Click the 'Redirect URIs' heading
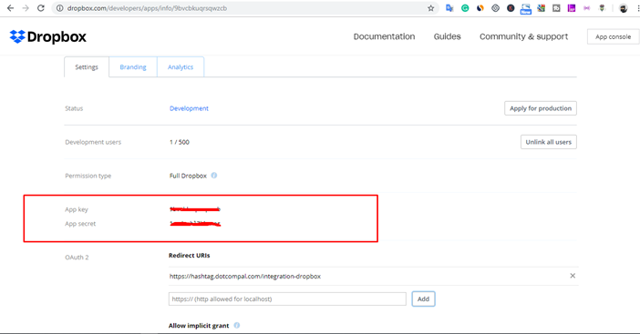Viewport: 640px width, 334px height. [190, 256]
